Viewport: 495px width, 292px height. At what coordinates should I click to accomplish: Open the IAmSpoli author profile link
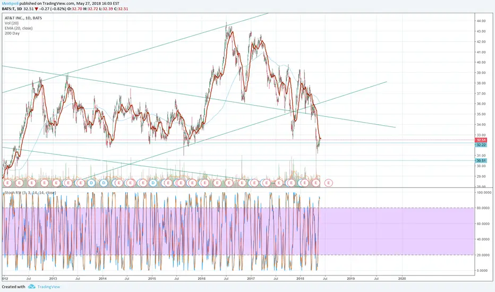pos(10,4)
